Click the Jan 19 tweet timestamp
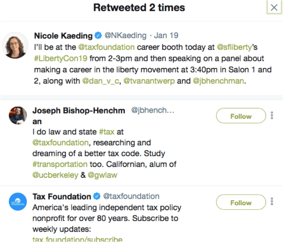 (x=166, y=35)
